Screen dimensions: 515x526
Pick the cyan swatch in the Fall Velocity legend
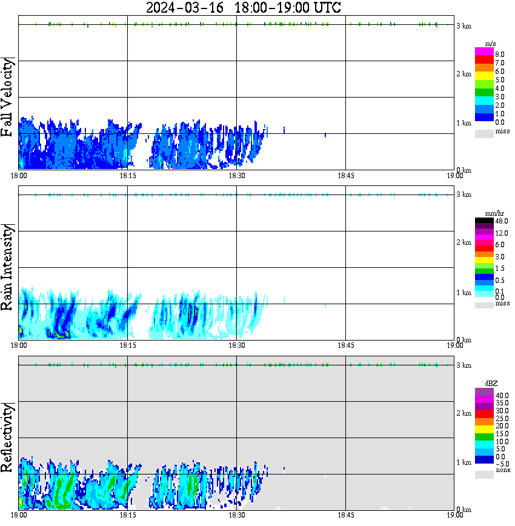click(484, 101)
